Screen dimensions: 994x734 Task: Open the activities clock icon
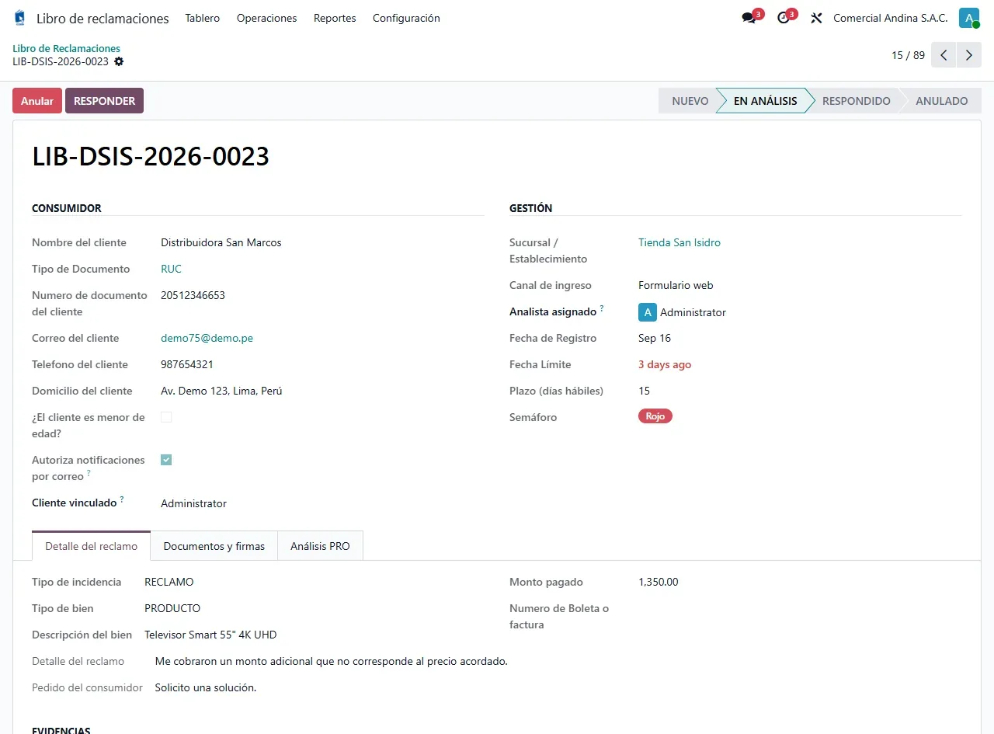point(783,18)
